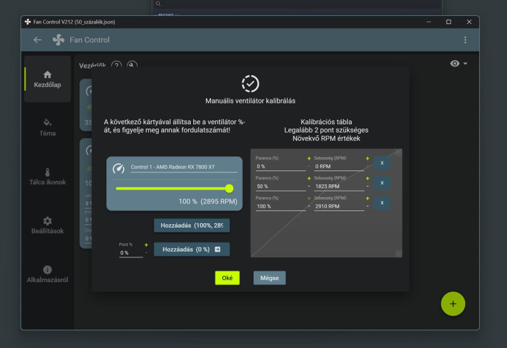Click the Manuális ventilátor kalibrálás title
Viewport: 507px width, 348px height.
click(x=250, y=101)
